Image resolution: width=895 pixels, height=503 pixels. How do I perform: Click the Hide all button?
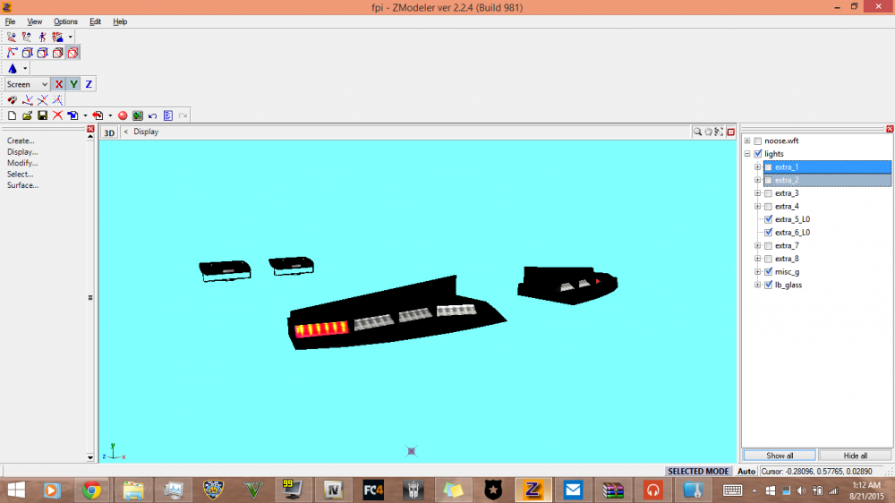click(x=855, y=456)
